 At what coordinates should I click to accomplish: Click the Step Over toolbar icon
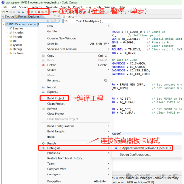[x=46, y=12]
